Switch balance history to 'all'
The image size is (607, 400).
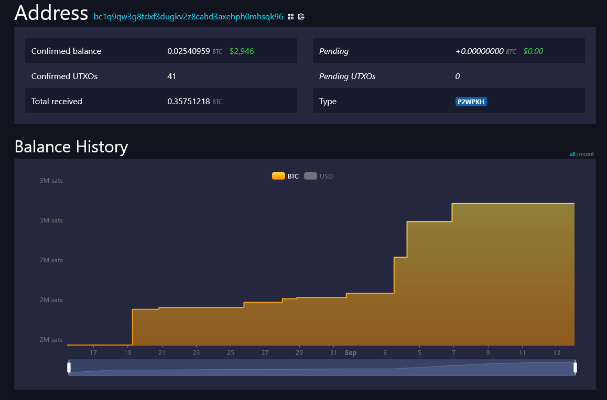click(x=572, y=154)
